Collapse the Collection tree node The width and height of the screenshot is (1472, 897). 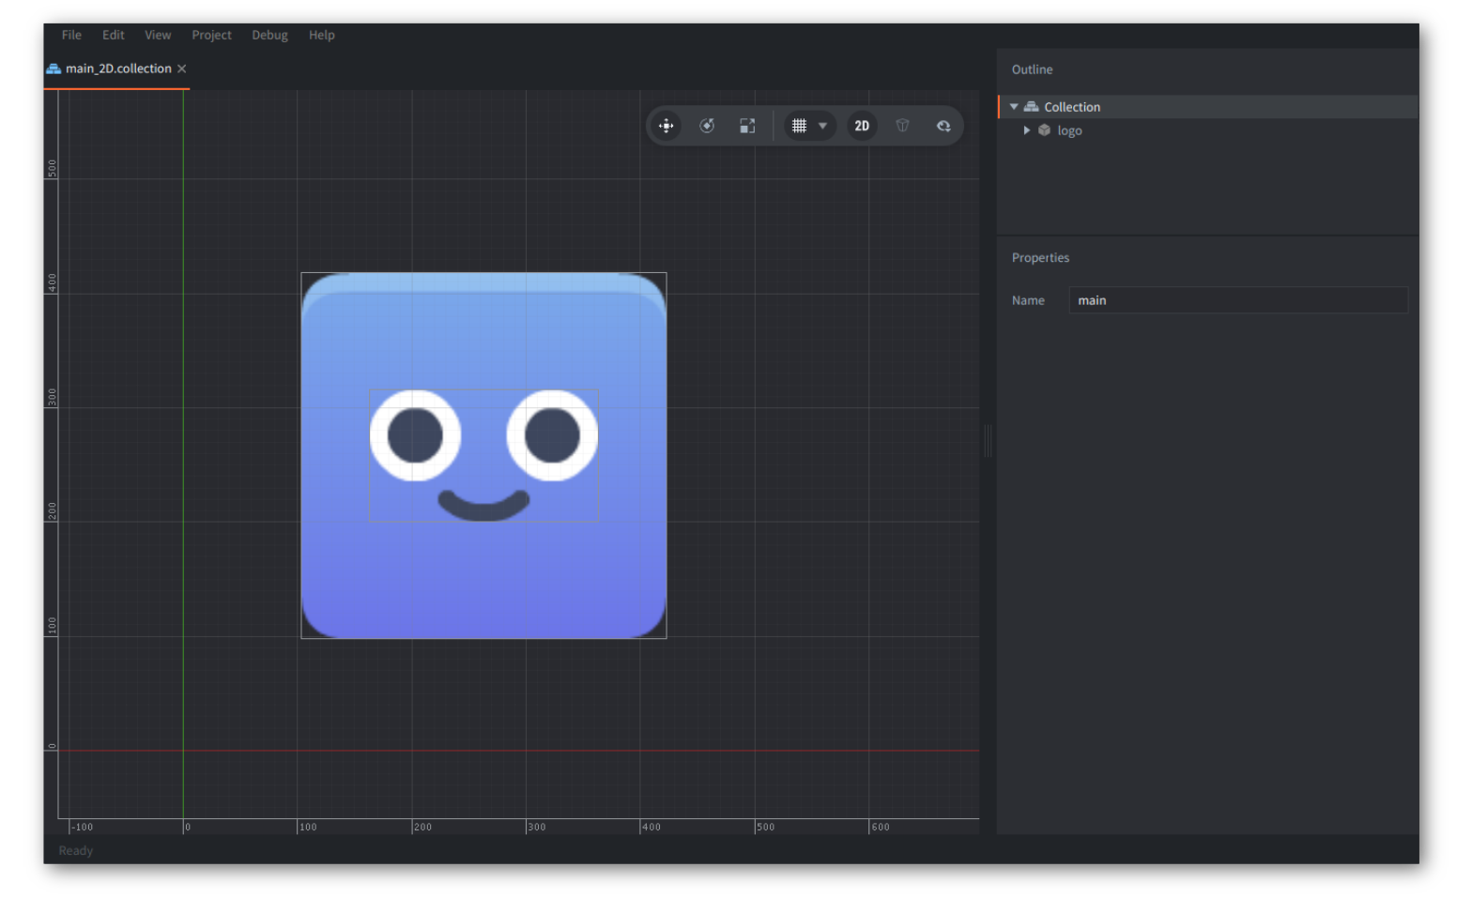point(1014,107)
